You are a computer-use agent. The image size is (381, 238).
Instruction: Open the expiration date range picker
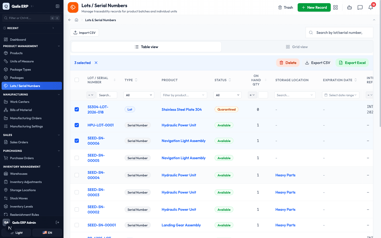(x=341, y=95)
